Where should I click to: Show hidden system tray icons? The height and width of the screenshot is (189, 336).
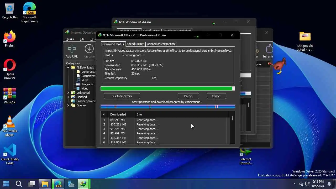click(x=295, y=184)
